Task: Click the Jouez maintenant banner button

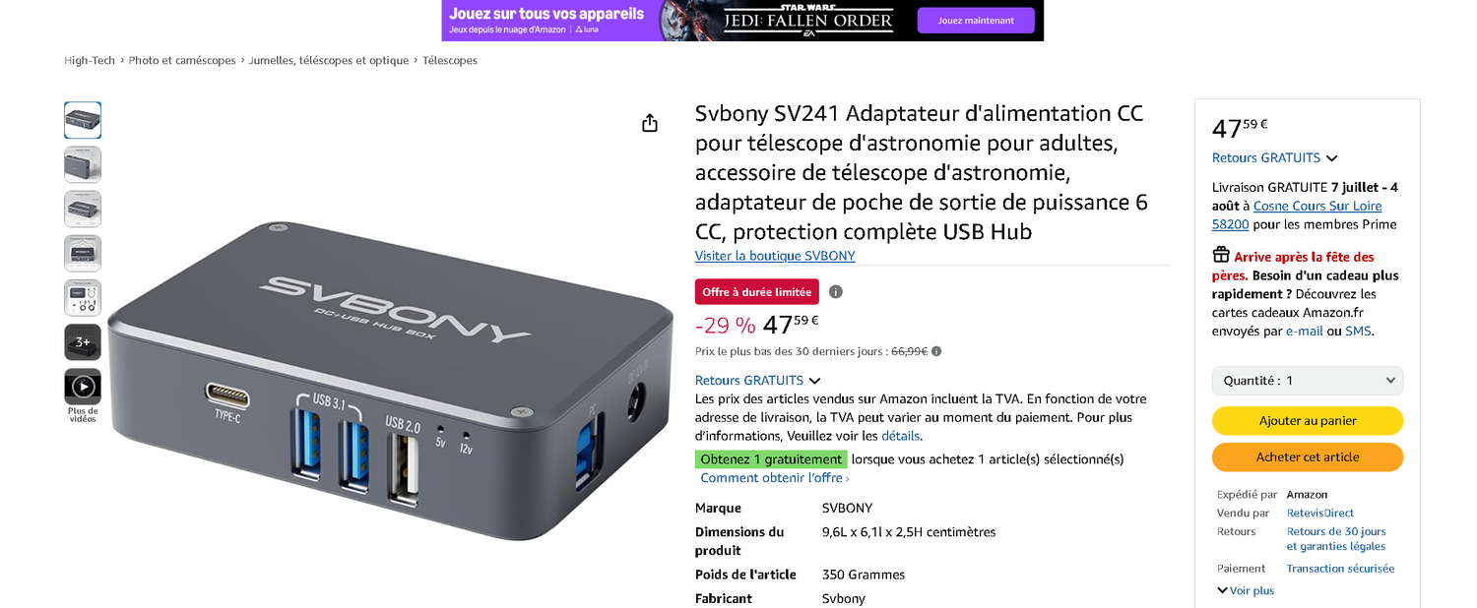Action: pos(976,21)
